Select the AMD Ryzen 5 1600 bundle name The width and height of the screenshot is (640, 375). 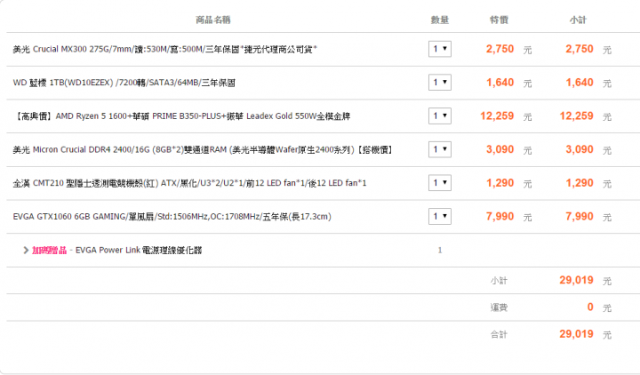[181, 116]
